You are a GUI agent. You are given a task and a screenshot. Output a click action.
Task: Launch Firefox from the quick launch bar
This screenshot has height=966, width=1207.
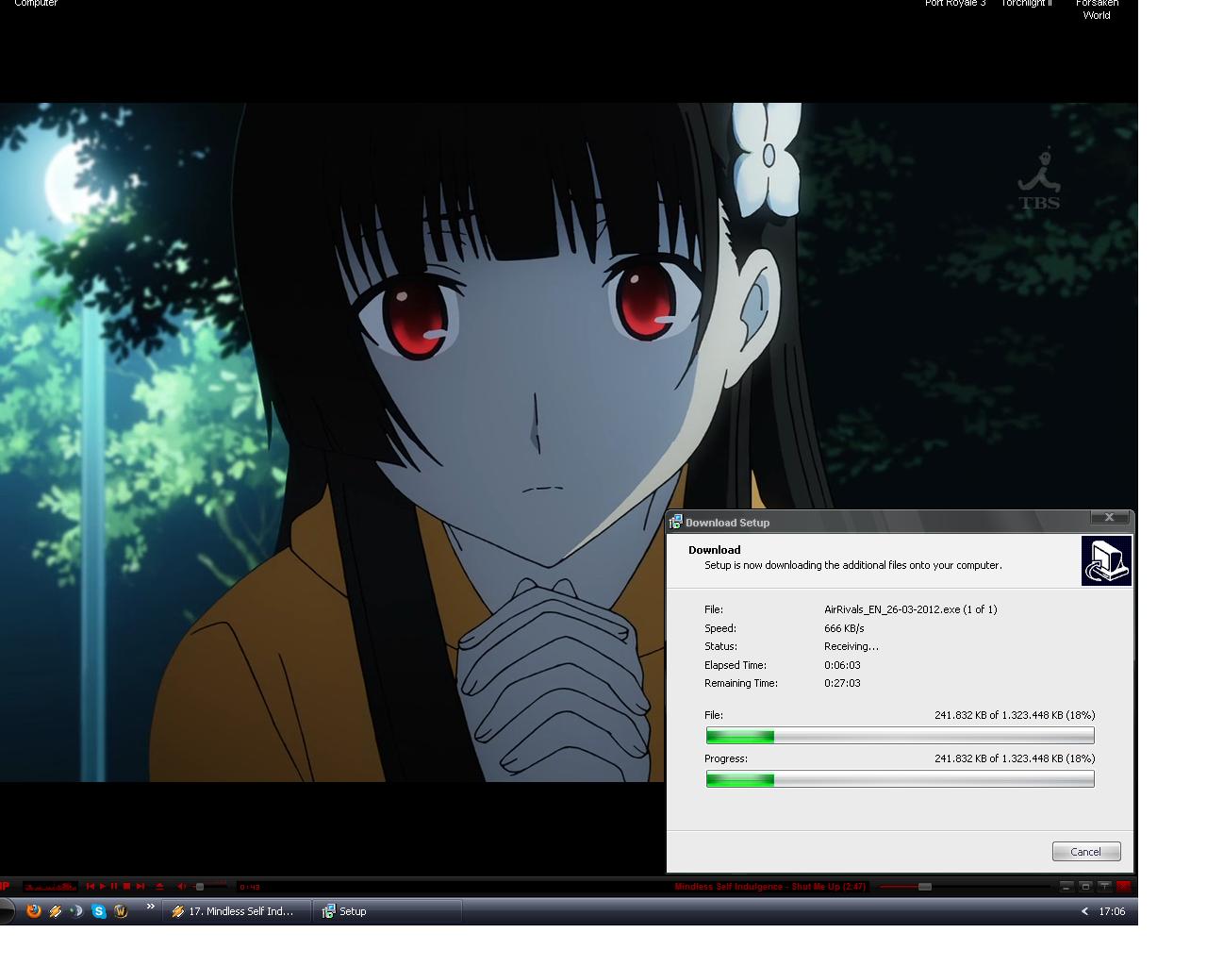click(34, 911)
